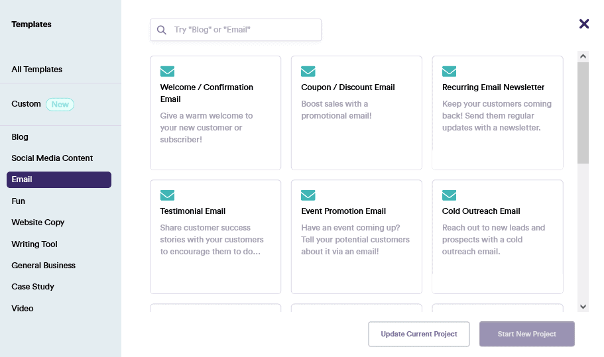Select Social Media Content in sidebar
The width and height of the screenshot is (604, 357).
click(x=52, y=158)
